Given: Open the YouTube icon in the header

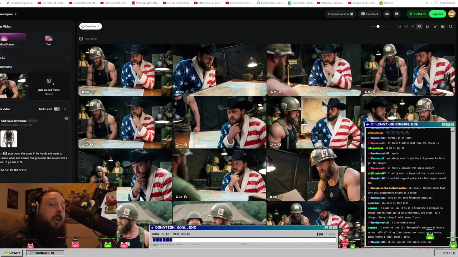Looking at the screenshot, I should [x=396, y=14].
